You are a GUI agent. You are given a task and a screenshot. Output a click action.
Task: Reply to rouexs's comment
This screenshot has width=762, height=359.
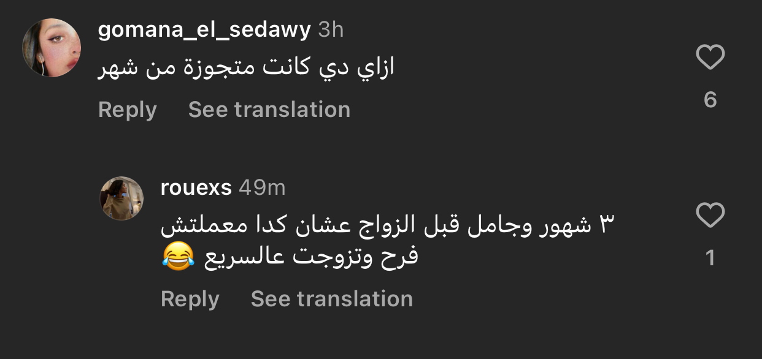(x=190, y=299)
